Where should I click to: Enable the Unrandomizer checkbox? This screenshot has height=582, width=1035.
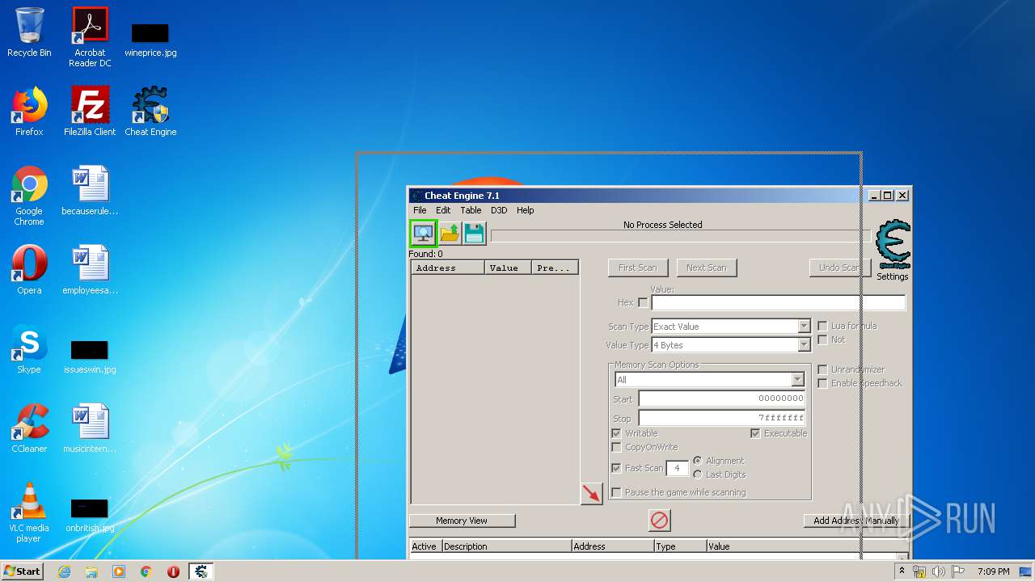coord(822,369)
